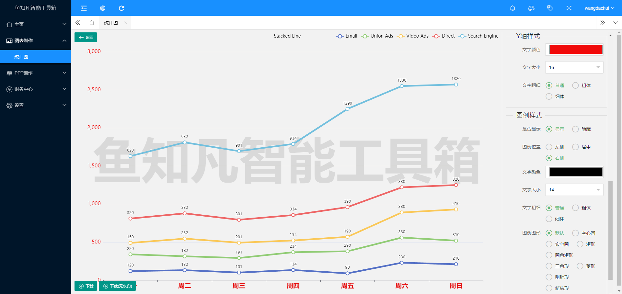Screen dimensions: 622x294
Task: Choose 实心圆 legend shape
Action: (557, 244)
